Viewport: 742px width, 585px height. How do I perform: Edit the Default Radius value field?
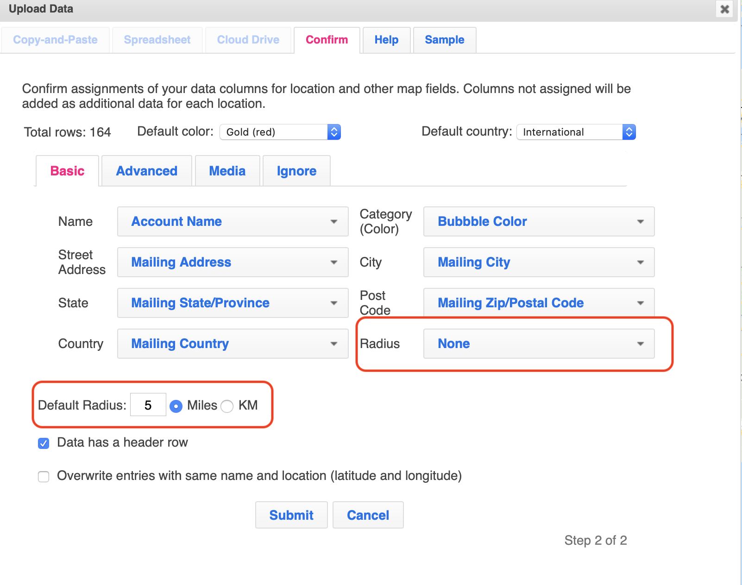tap(148, 405)
